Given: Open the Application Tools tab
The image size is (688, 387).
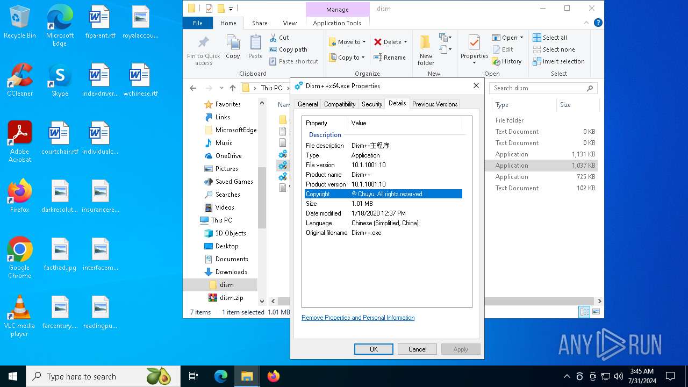Looking at the screenshot, I should [337, 23].
